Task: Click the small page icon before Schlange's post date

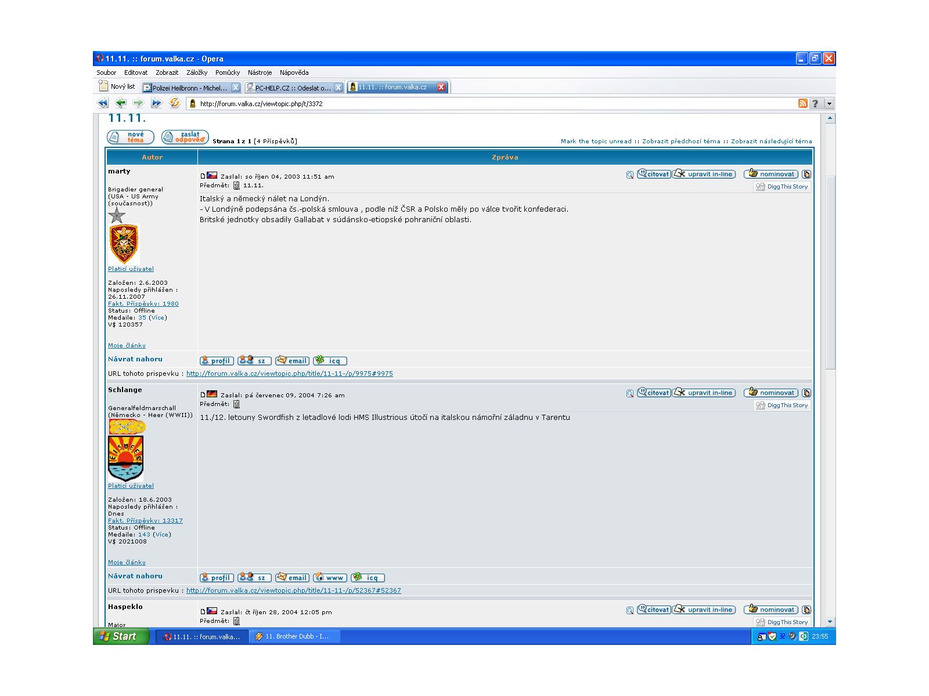Action: click(203, 395)
